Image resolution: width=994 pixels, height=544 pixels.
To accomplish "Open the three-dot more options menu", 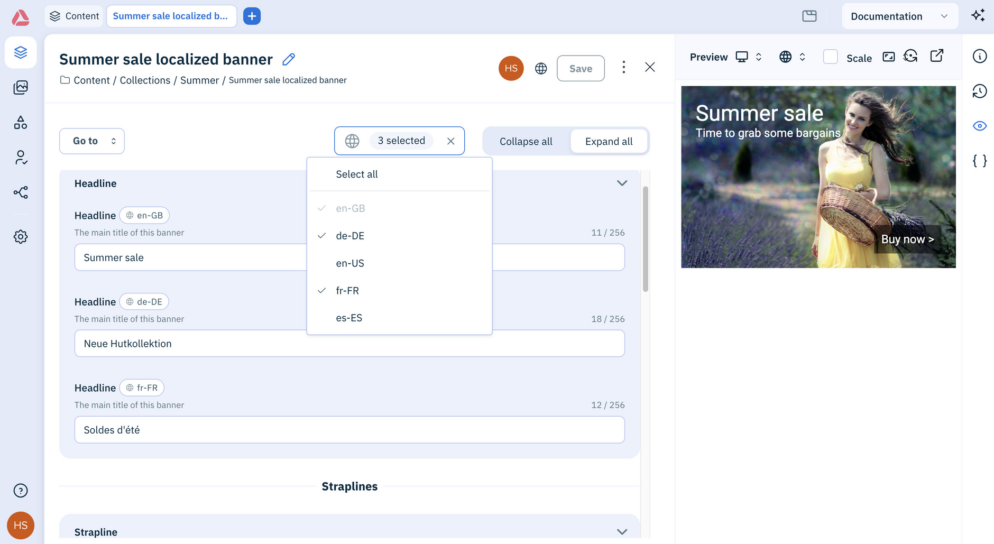I will tap(624, 67).
